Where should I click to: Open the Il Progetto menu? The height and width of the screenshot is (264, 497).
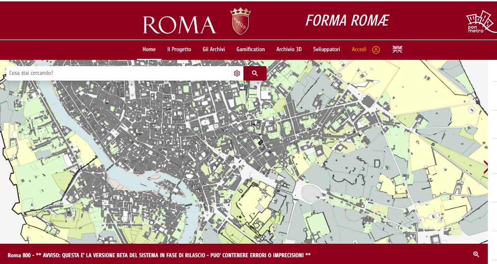coord(179,49)
